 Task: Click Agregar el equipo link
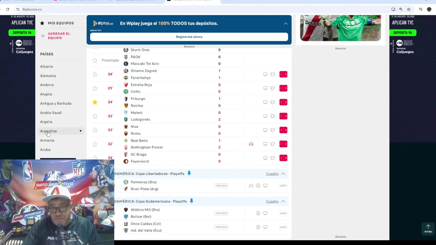click(59, 36)
